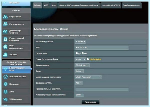Click the key rotation interval field 3600
The width and height of the screenshot is (150, 107).
79,95
